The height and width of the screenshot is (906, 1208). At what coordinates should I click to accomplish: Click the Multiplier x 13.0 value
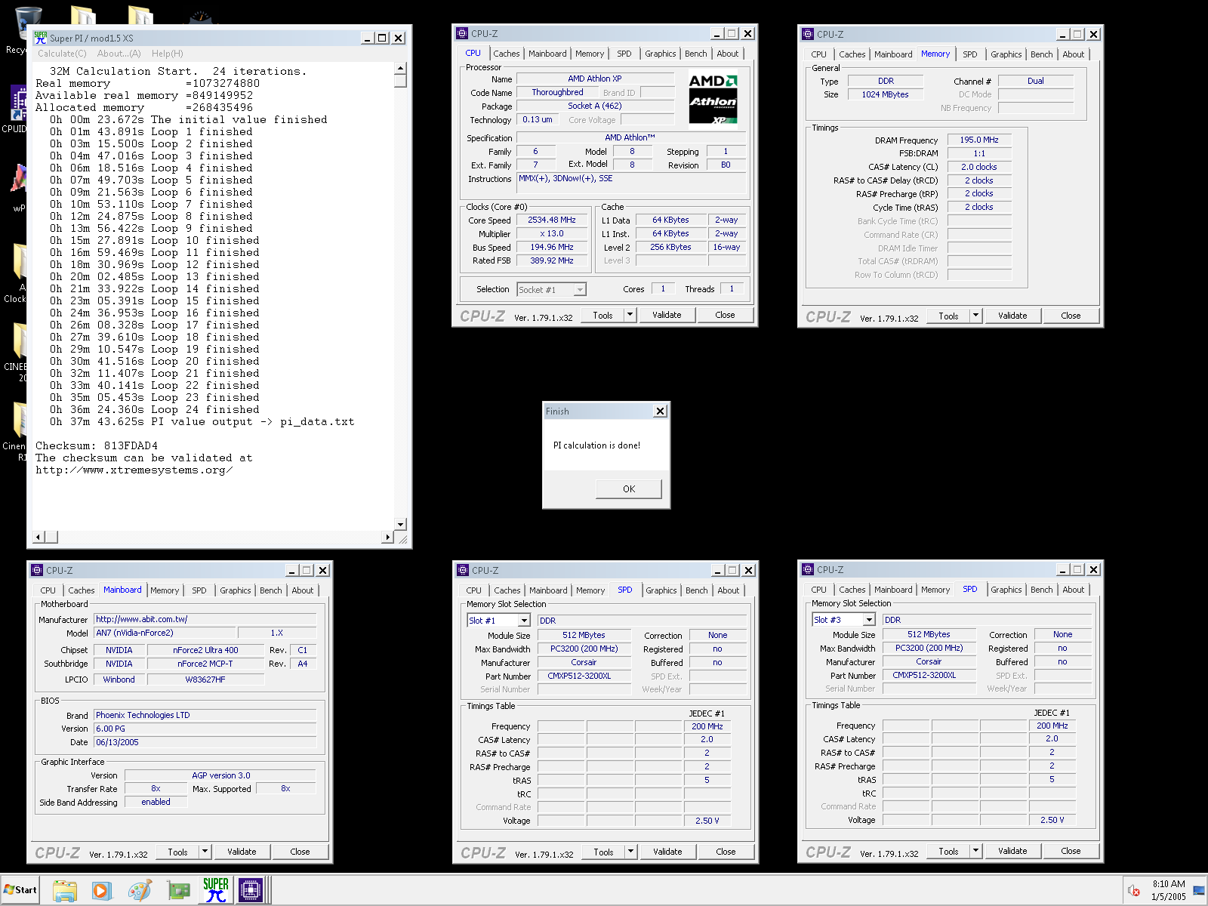point(552,234)
